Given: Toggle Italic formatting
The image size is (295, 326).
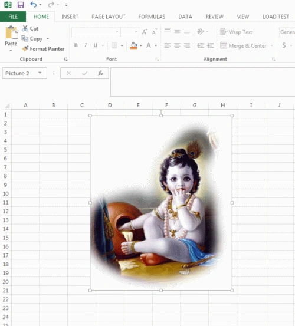Looking at the screenshot, I should click(86, 45).
